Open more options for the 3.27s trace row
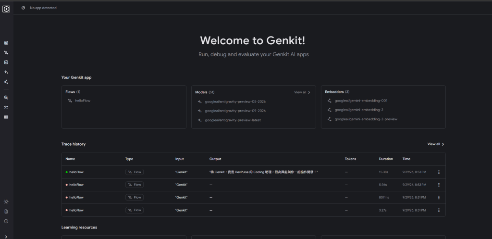The image size is (492, 239). [439, 210]
